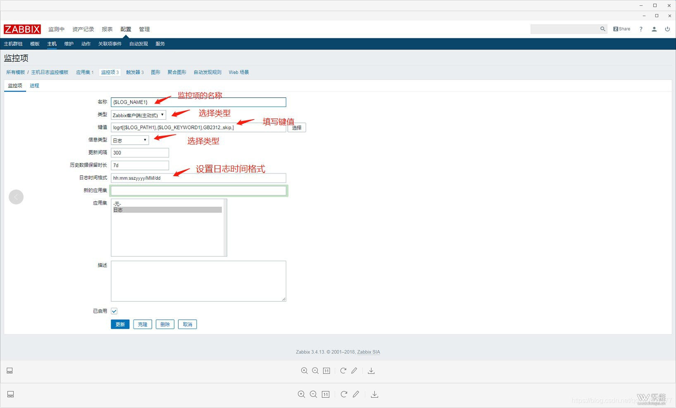Click zoom out icon in upper viewer toolbar

[315, 371]
